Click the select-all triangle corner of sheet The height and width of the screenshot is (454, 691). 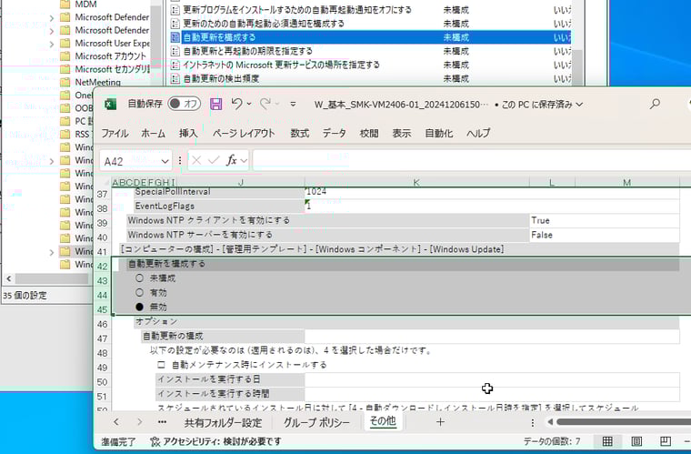click(106, 183)
